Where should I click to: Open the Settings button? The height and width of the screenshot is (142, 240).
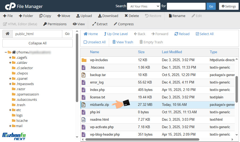229,6
